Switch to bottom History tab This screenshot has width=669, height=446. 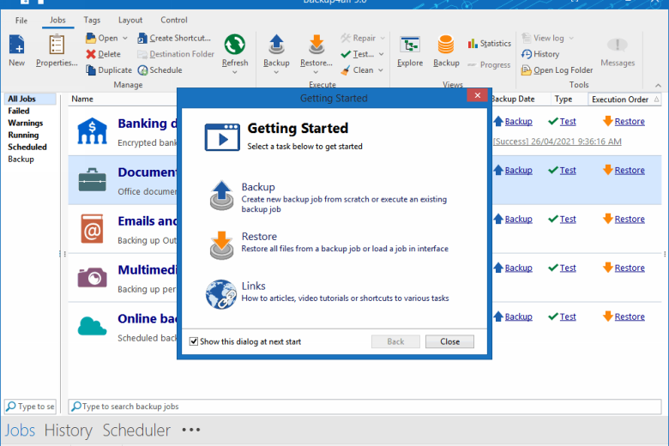tap(69, 431)
